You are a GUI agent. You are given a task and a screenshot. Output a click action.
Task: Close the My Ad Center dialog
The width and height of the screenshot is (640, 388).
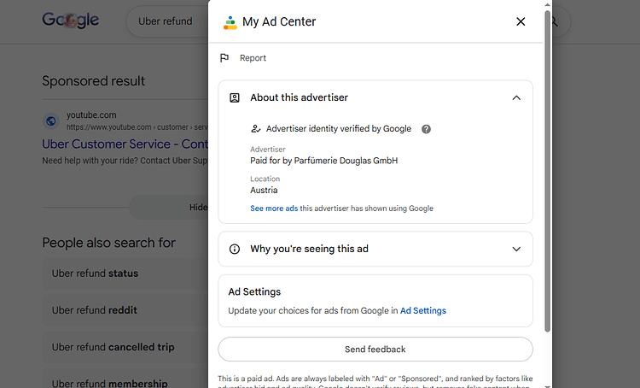521,21
